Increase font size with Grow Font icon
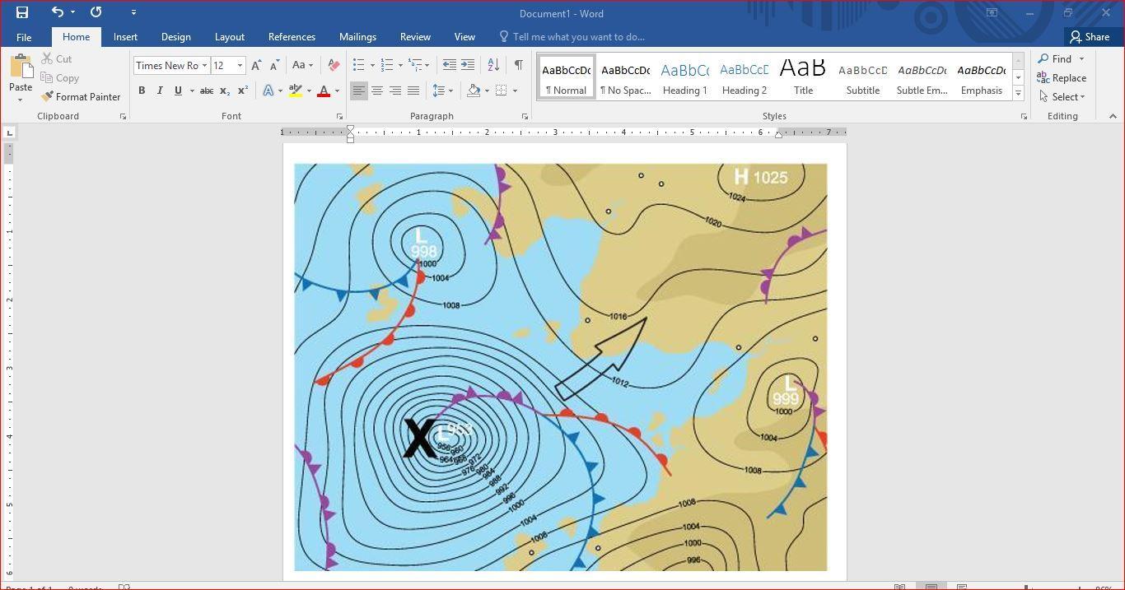1125x590 pixels. coord(256,66)
